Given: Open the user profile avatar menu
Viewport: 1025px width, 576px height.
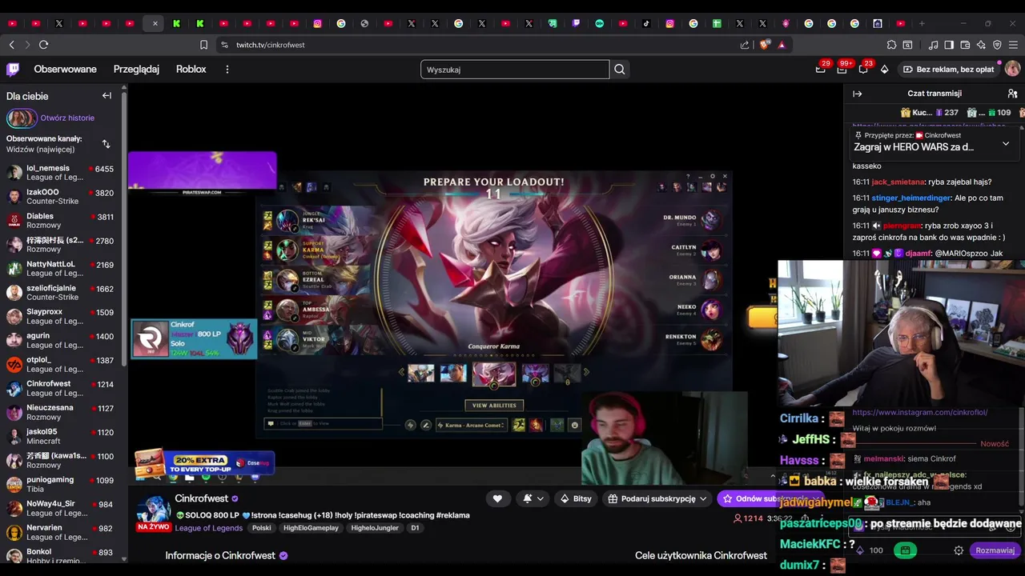Looking at the screenshot, I should click(1012, 70).
